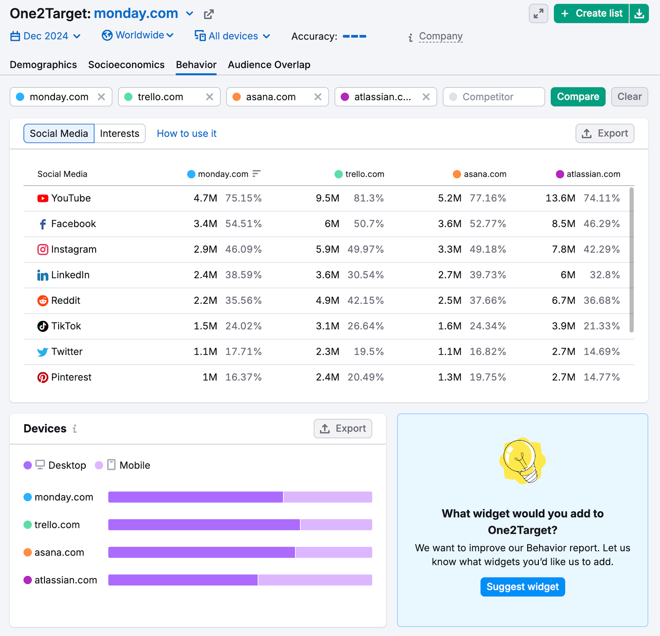Click the atlassian.com column header

(588, 174)
